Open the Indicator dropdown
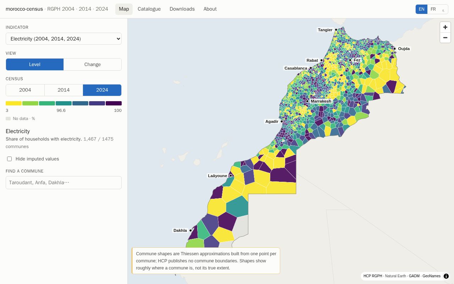The height and width of the screenshot is (284, 454). (x=63, y=39)
